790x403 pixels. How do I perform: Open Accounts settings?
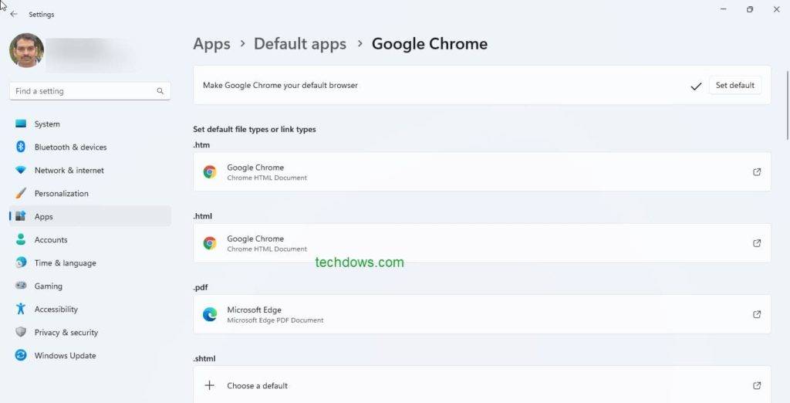click(90, 240)
